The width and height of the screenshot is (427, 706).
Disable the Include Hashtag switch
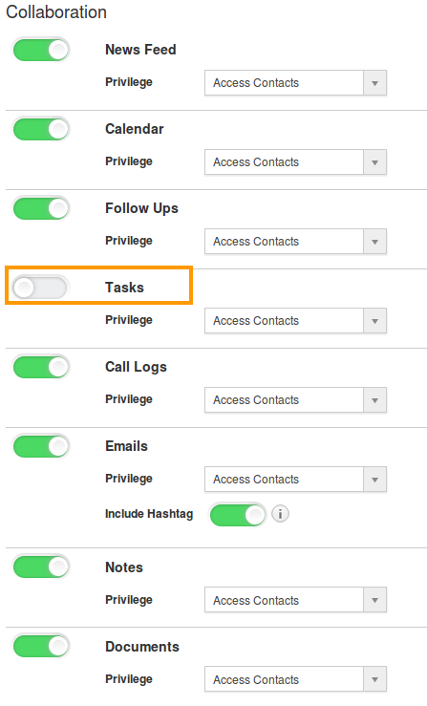click(238, 514)
